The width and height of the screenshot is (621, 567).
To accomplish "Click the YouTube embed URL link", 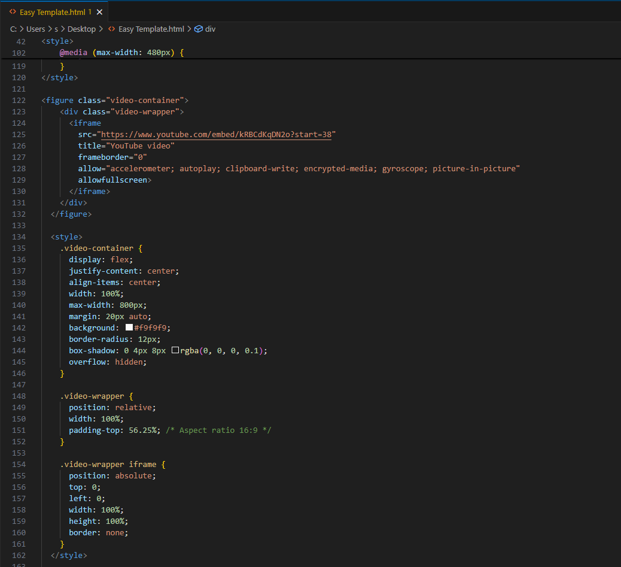I will (x=215, y=135).
